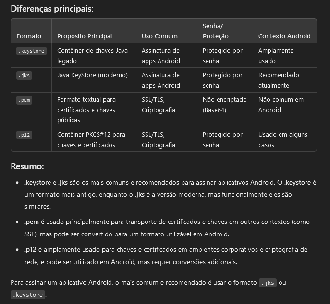Click the Resumo heading
The image size is (330, 304).
[27, 166]
